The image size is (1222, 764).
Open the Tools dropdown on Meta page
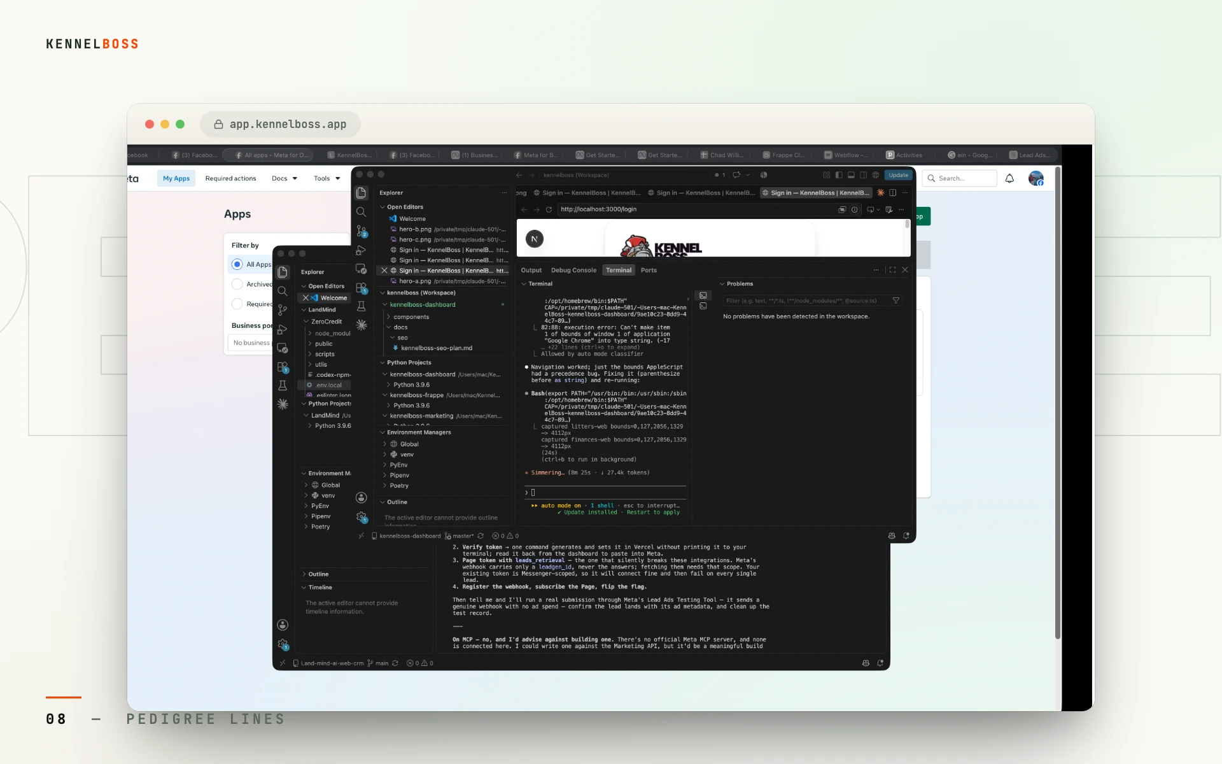point(327,178)
